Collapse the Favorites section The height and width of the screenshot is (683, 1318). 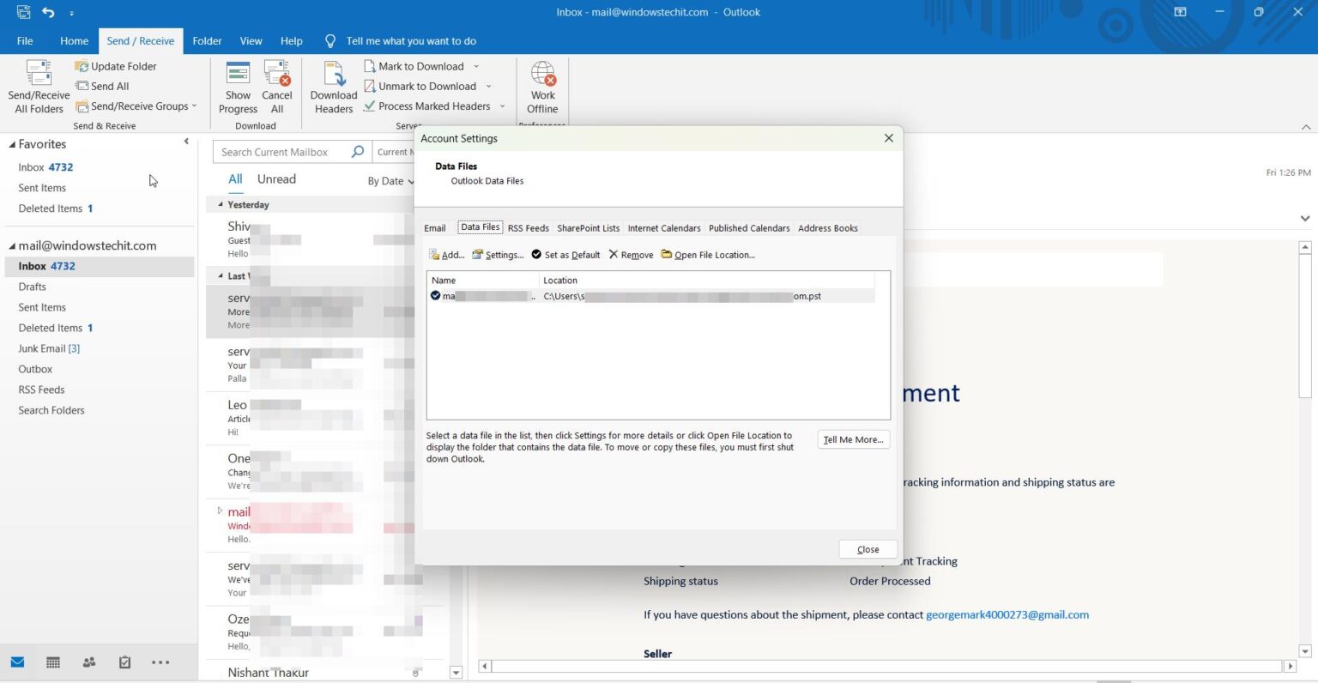click(x=186, y=142)
